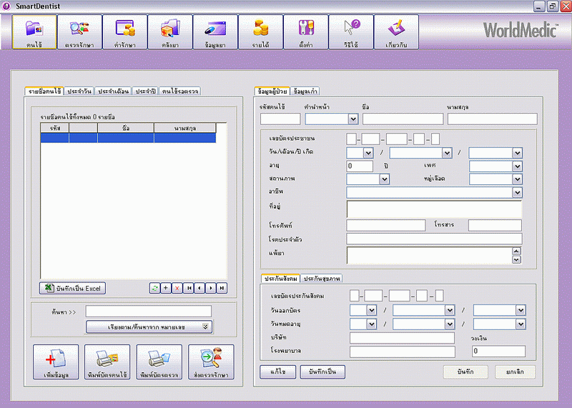Click the plus add-record navigator button
Screen dimensions: 572x408
coord(166,288)
